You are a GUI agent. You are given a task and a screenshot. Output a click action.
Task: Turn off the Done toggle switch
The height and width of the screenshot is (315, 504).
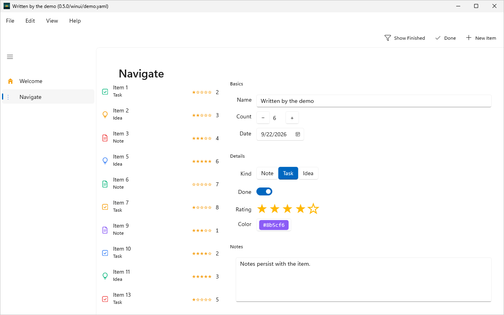coord(264,192)
